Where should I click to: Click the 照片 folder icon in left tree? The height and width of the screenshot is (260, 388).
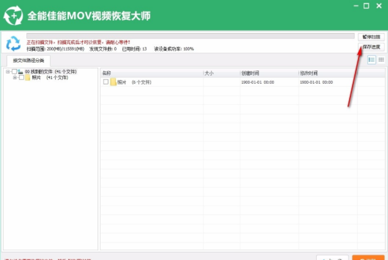(x=28, y=78)
